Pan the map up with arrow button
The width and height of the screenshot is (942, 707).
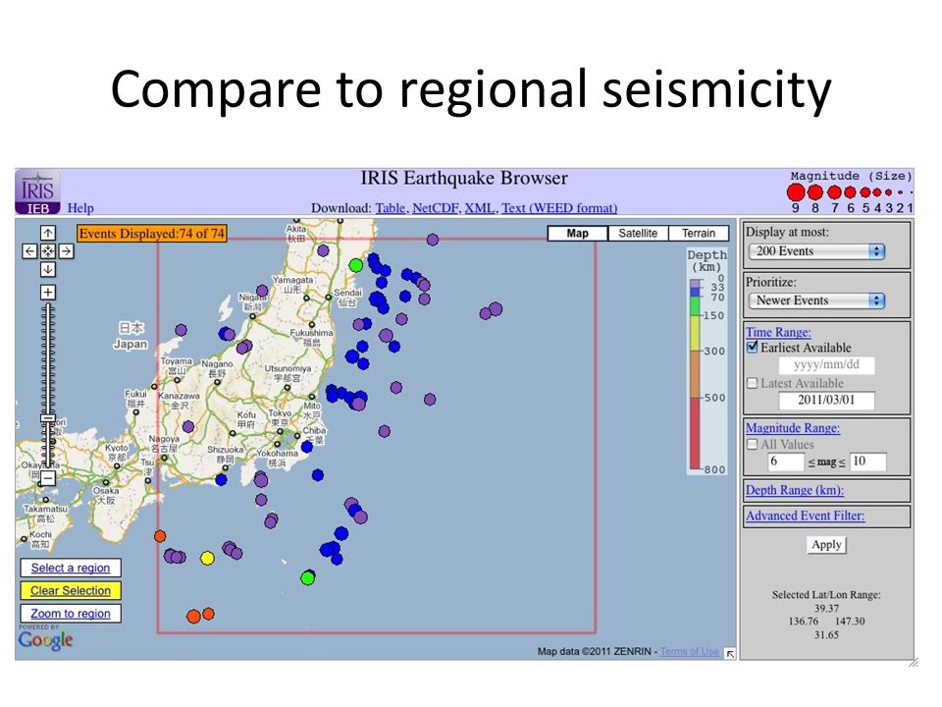tap(48, 233)
